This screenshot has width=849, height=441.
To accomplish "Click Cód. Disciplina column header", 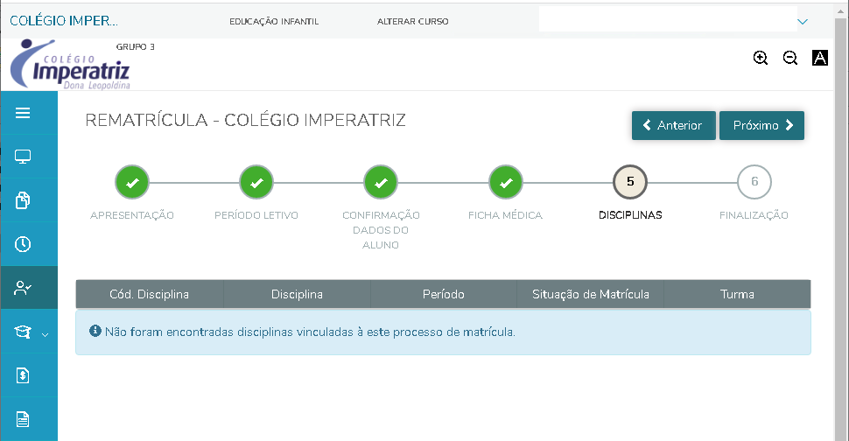I will point(150,294).
